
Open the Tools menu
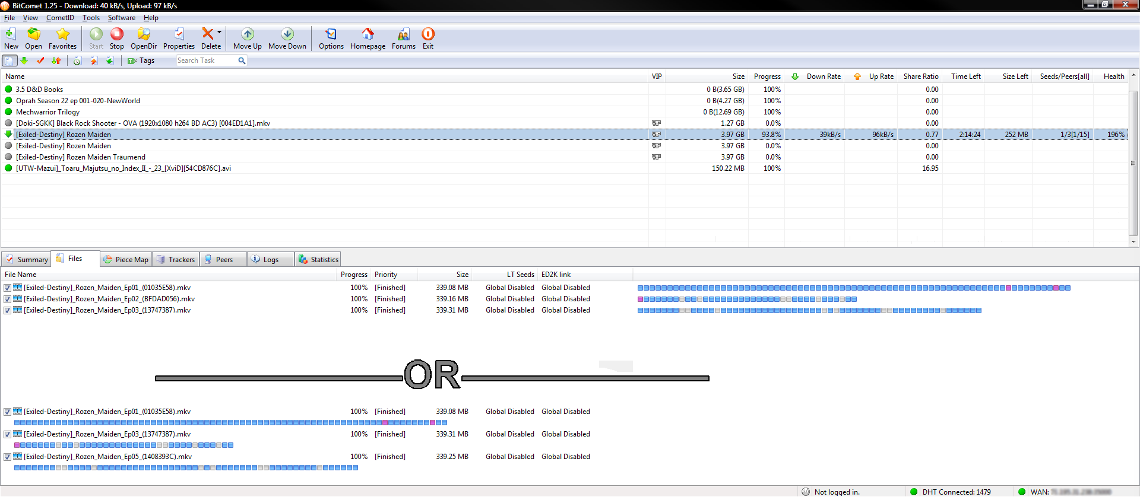[x=91, y=18]
